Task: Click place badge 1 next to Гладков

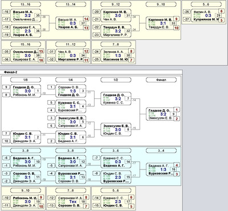Action: (x=177, y=110)
